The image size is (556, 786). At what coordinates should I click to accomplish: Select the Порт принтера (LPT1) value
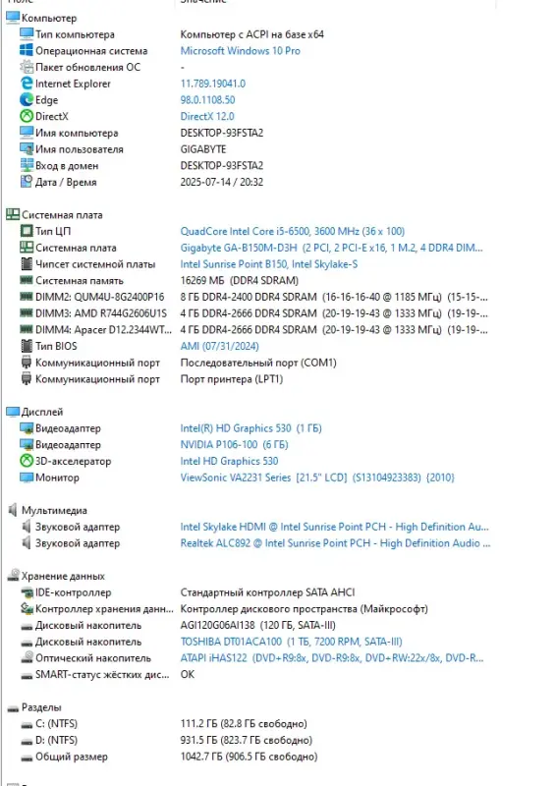[232, 379]
